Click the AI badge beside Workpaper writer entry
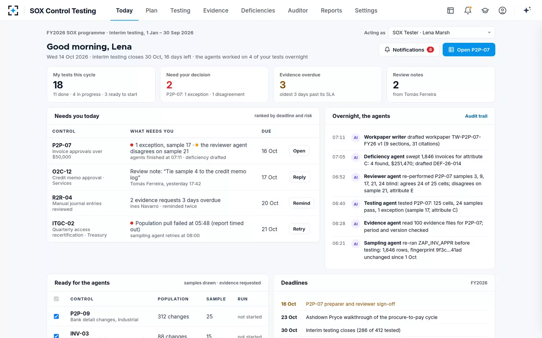542x338 pixels. tap(355, 138)
